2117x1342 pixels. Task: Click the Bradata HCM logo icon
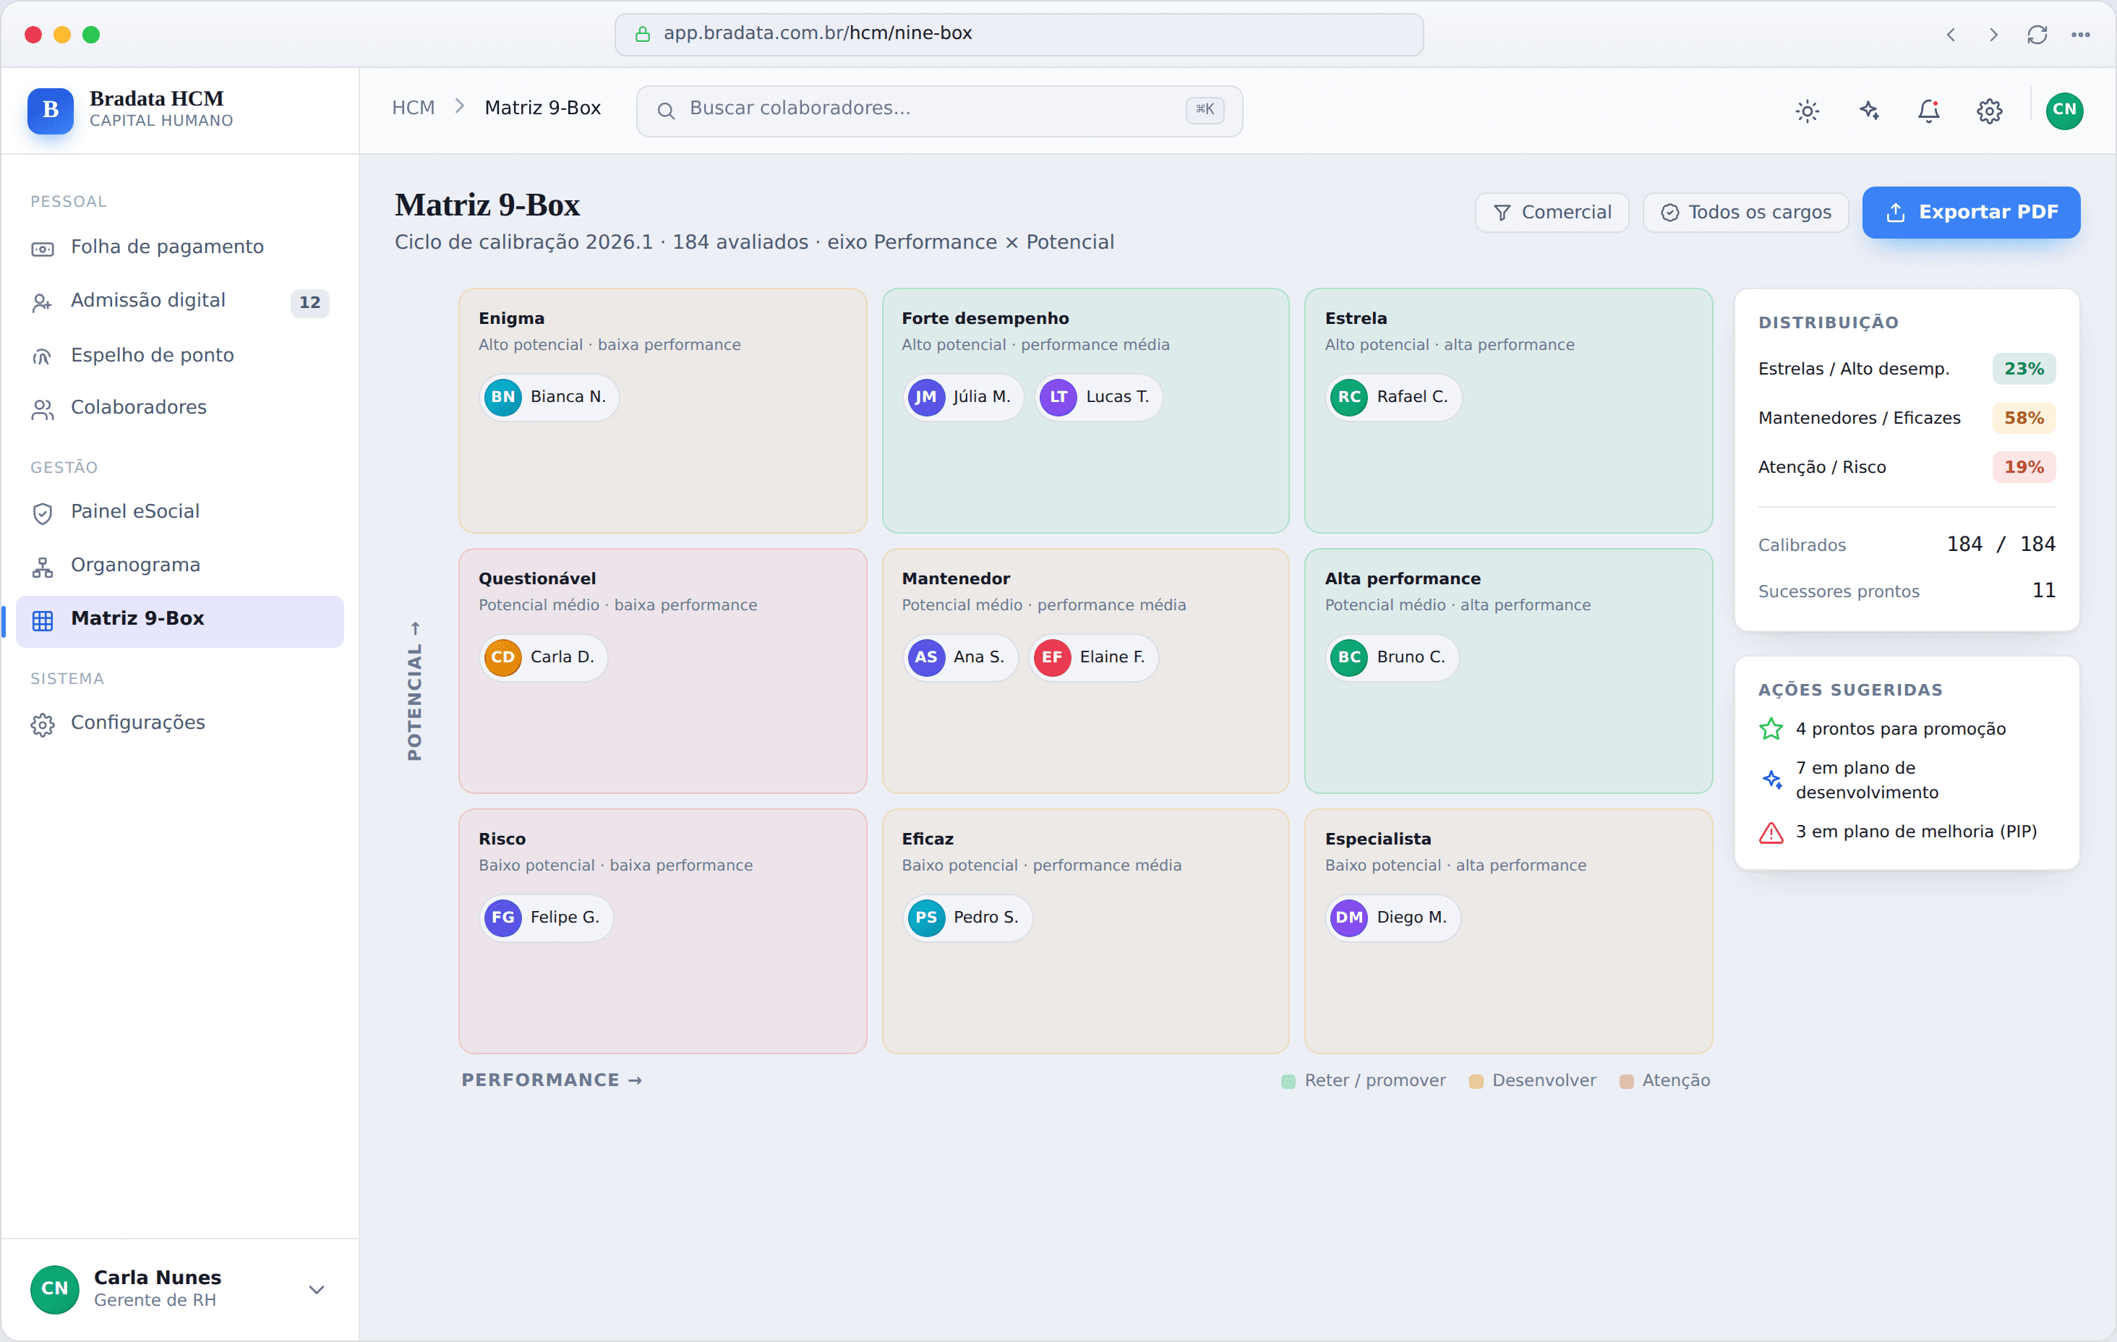point(50,110)
